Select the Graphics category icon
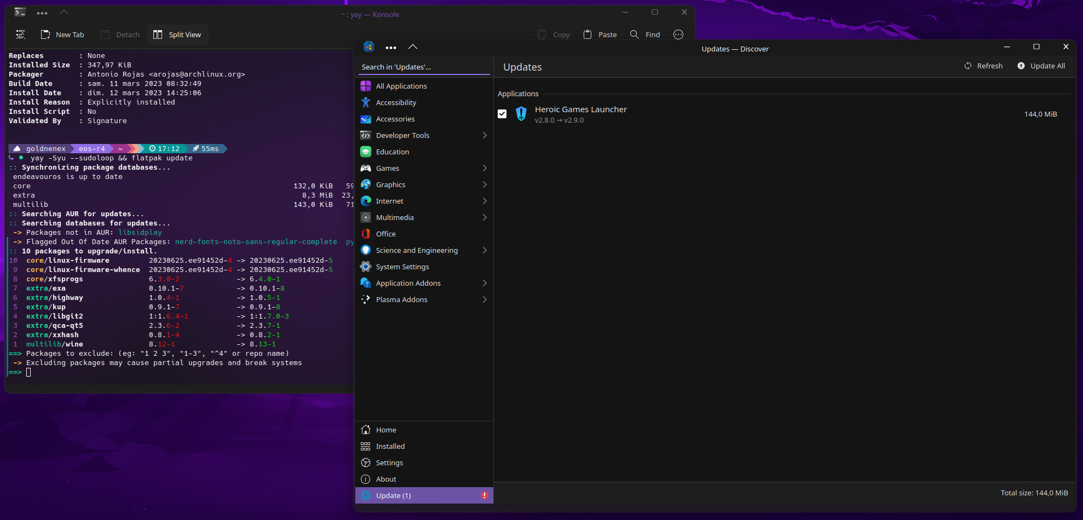Image resolution: width=1083 pixels, height=520 pixels. point(366,184)
